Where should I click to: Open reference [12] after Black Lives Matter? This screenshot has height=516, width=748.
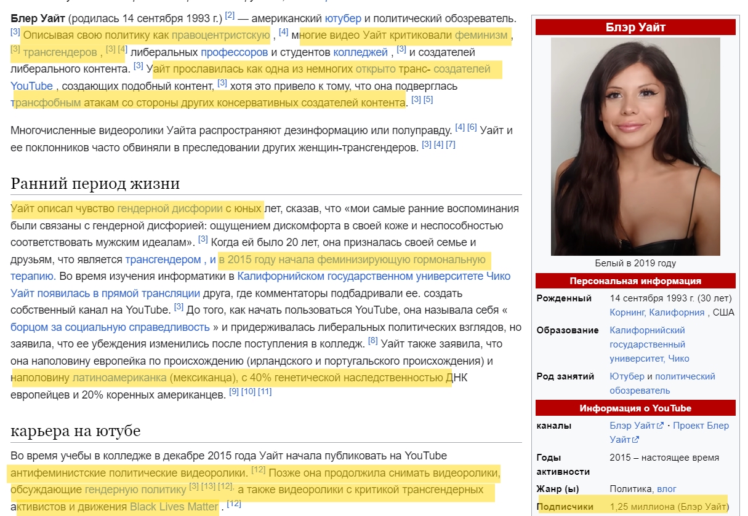coord(234,504)
